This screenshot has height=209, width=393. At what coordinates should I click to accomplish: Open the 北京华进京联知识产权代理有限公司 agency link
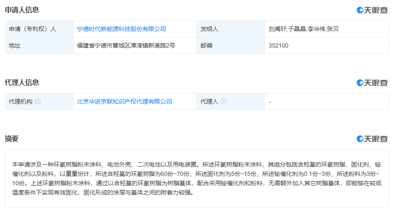[124, 102]
